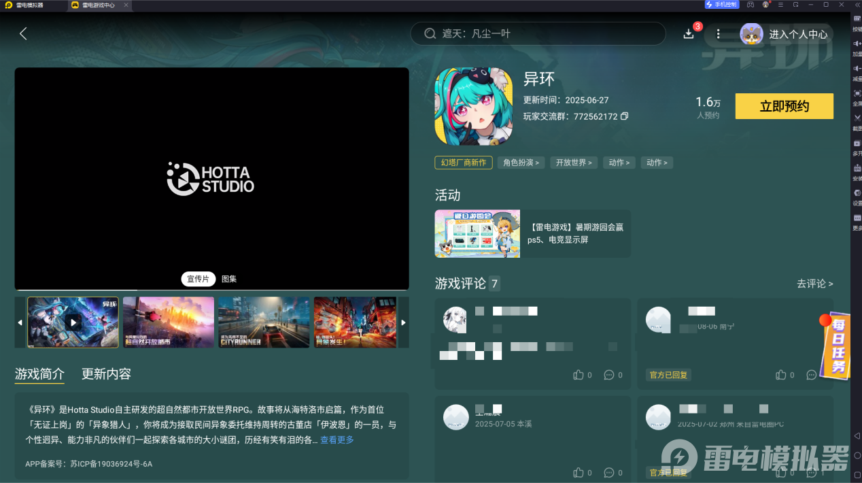Play the 异环 trailer thumbnail
862x483 pixels.
73,322
